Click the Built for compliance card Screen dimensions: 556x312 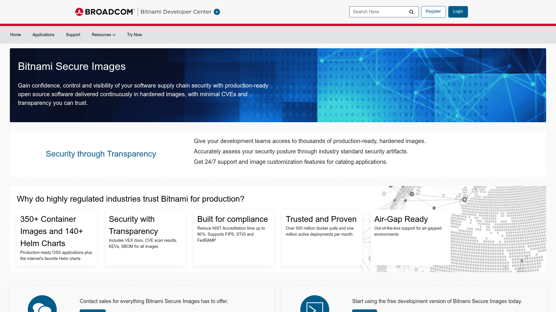pos(234,237)
